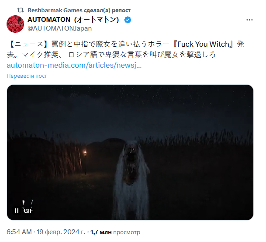Click the 1,7 млн просмотр count
266x242 pixels.
tap(115, 232)
